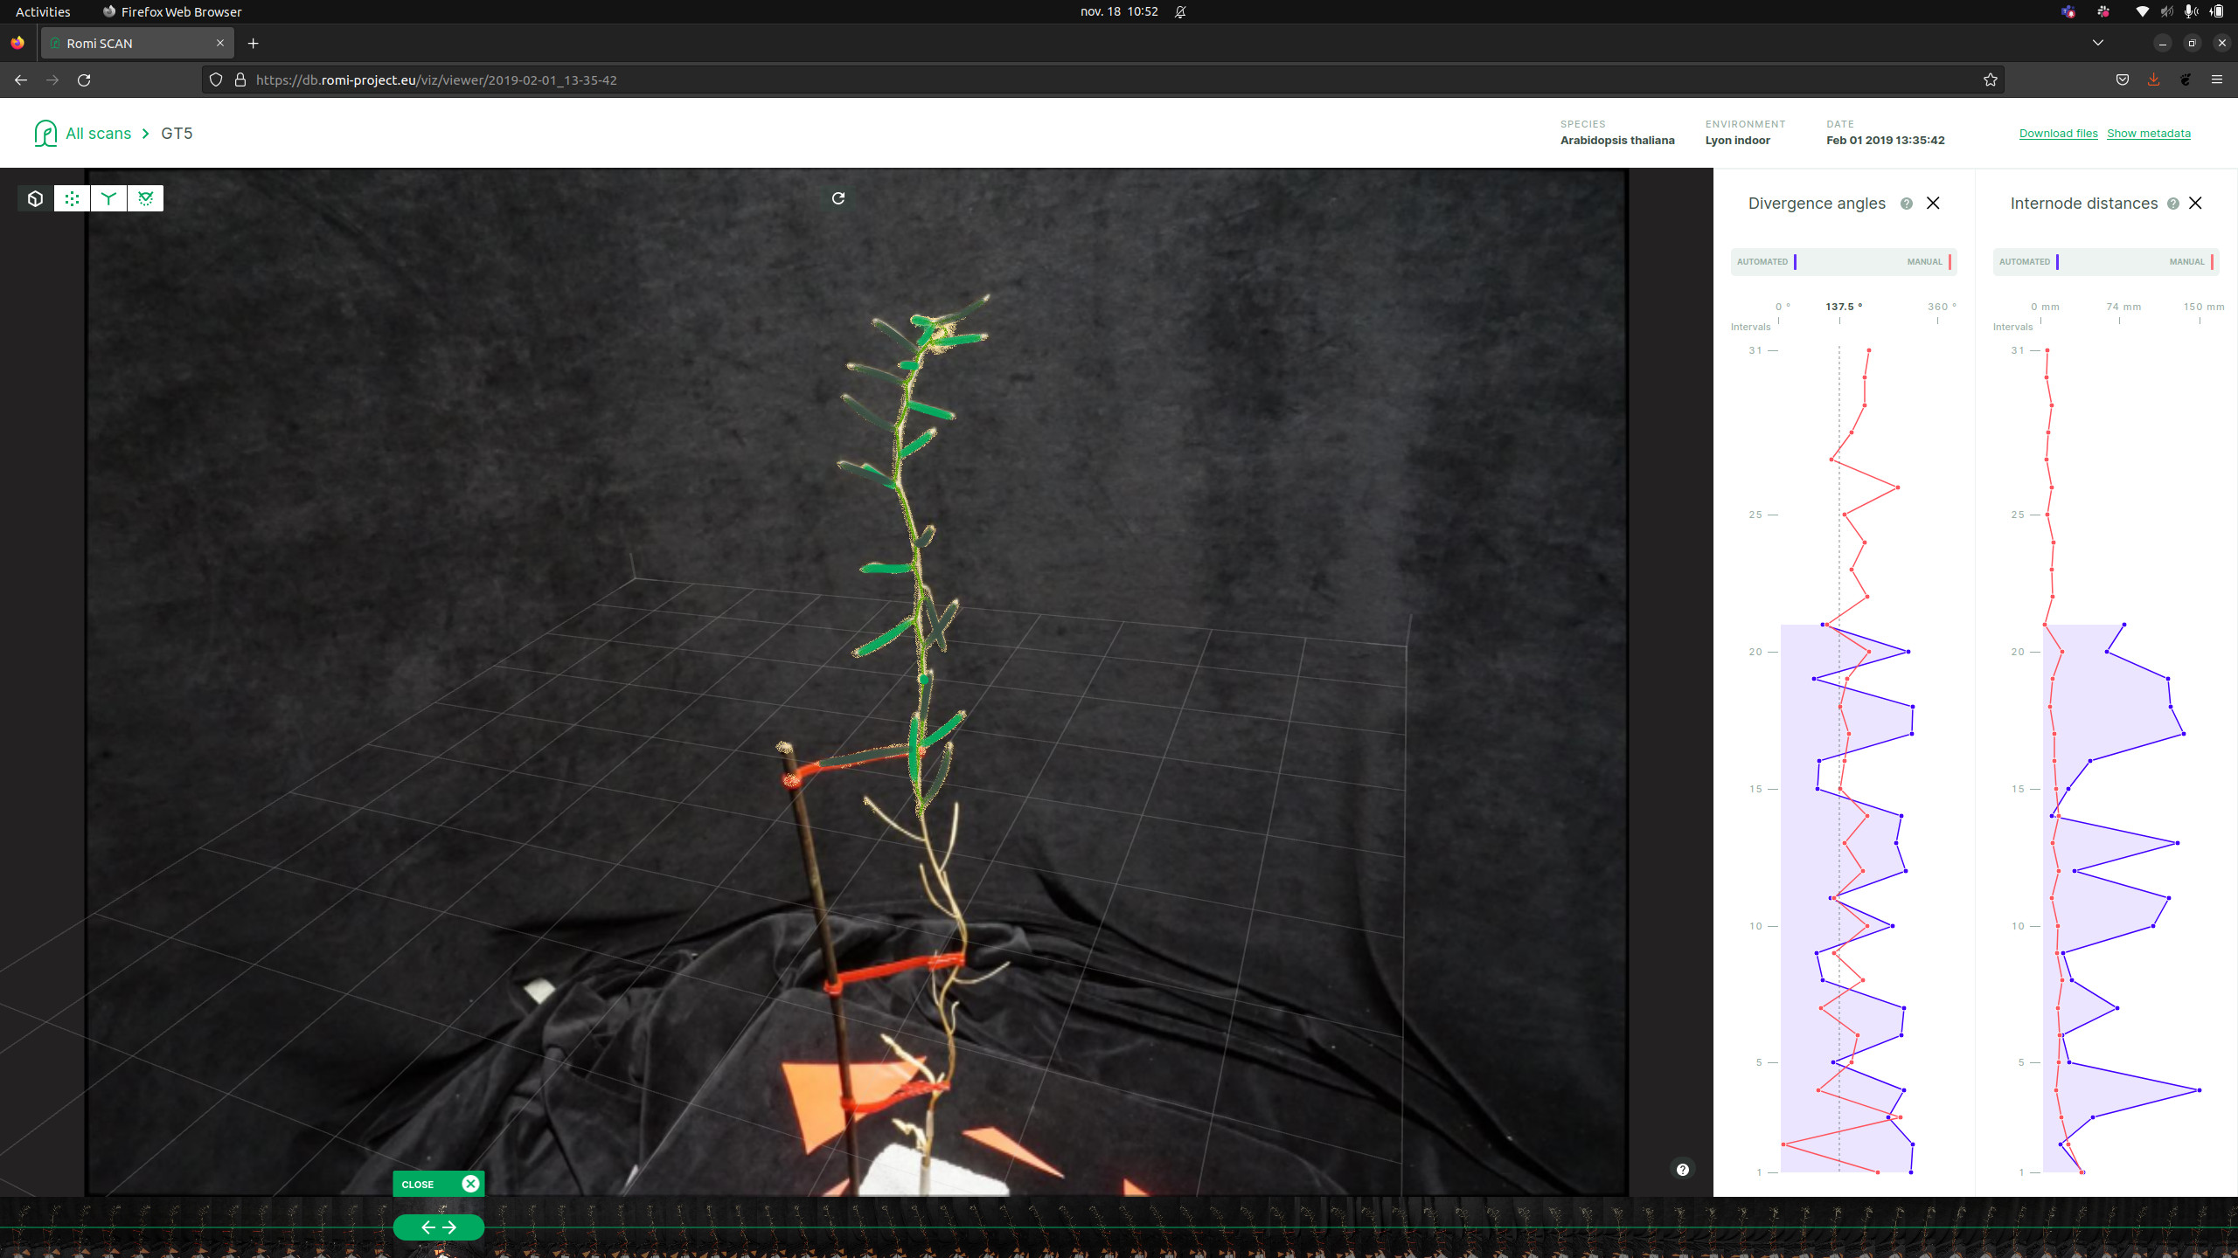This screenshot has width=2238, height=1258.
Task: Open help for Divergence angles
Action: tap(1907, 204)
